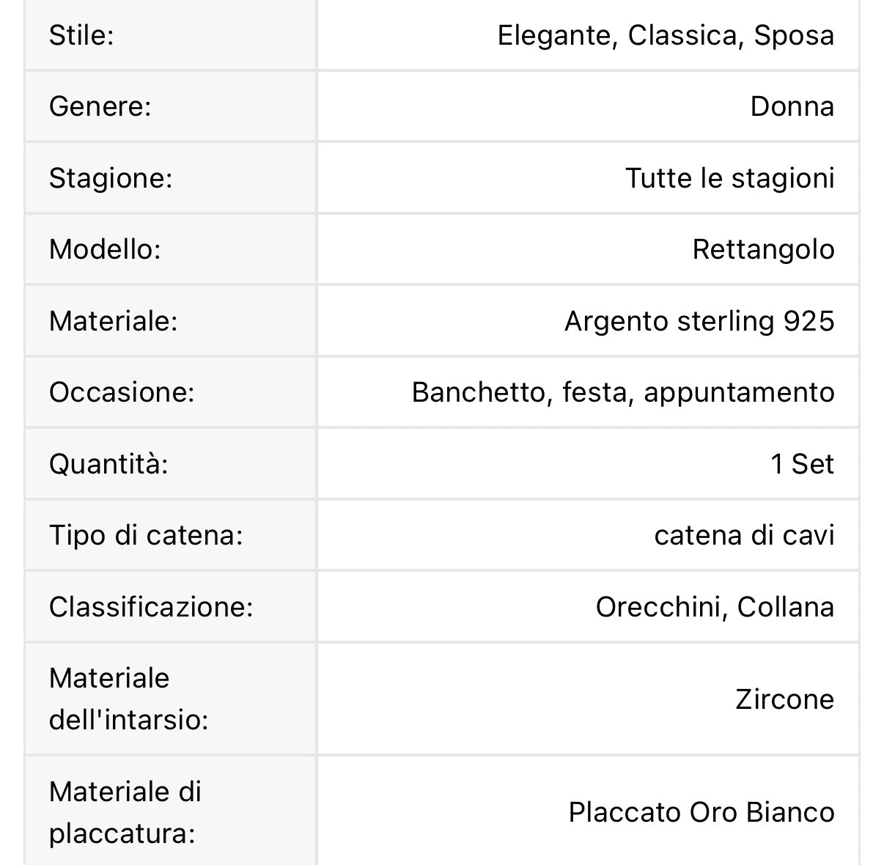Image resolution: width=884 pixels, height=865 pixels.
Task: Select the "Elegante, Classica, Sposa" value
Action: [x=666, y=35]
